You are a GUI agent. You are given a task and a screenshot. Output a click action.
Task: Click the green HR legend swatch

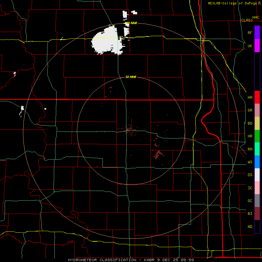257,136
